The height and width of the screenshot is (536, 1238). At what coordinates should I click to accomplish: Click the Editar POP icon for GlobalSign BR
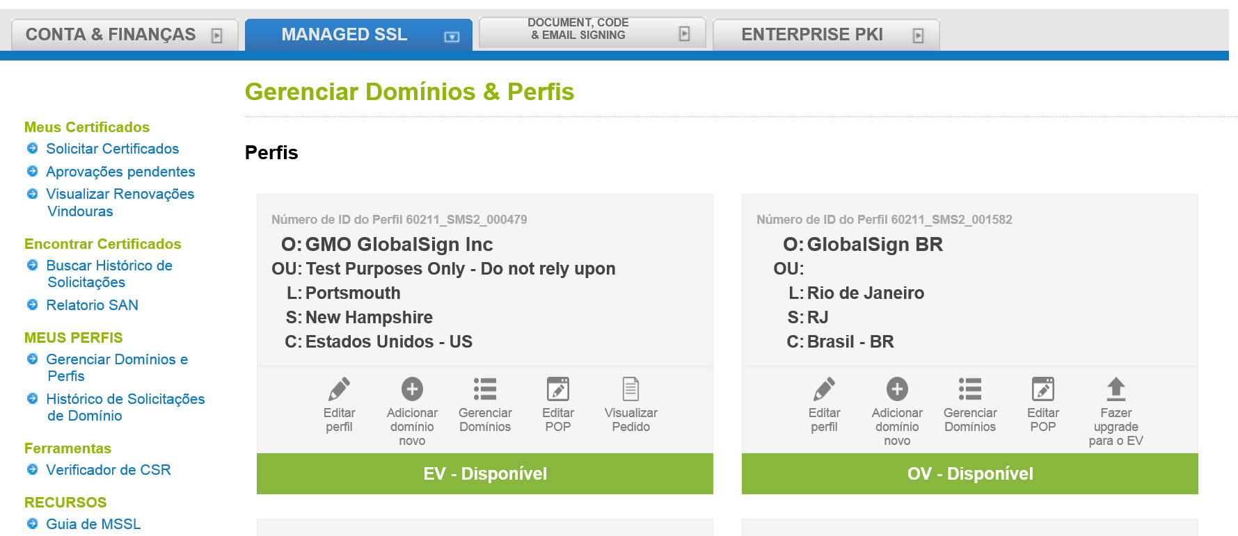(1043, 389)
